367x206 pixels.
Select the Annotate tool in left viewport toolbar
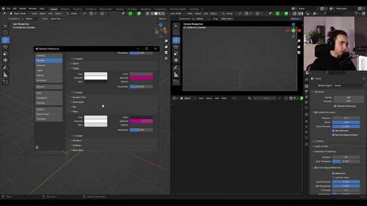coord(5,68)
